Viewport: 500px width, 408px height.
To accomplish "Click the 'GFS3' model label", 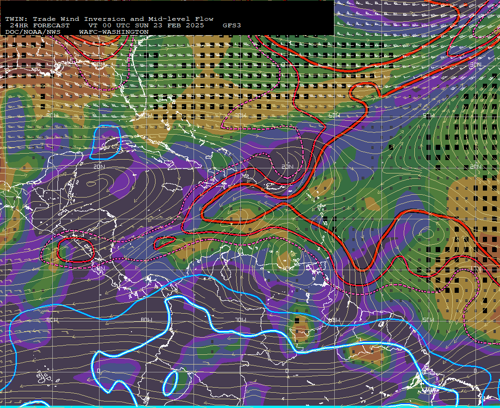I will click(232, 25).
